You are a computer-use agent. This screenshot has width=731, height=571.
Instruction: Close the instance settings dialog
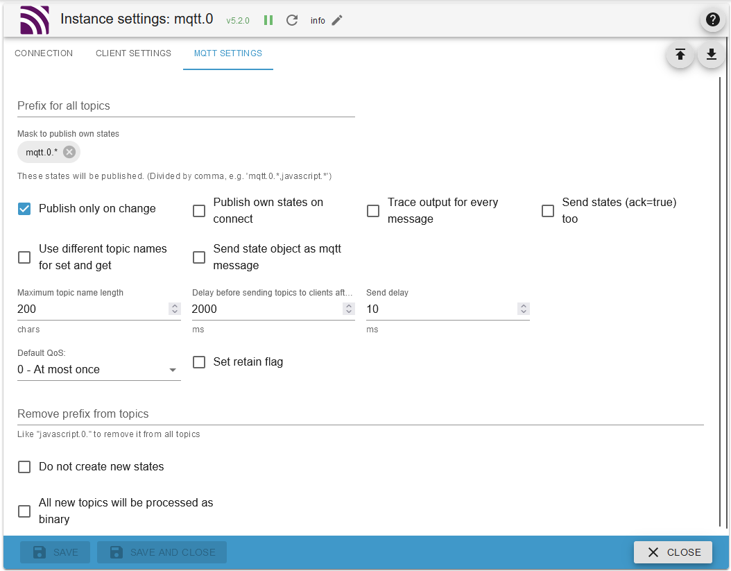pos(673,552)
